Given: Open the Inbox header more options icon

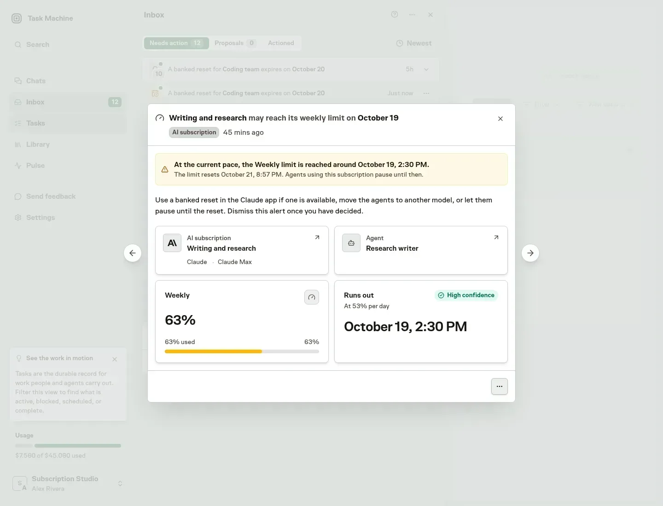Looking at the screenshot, I should (x=412, y=15).
